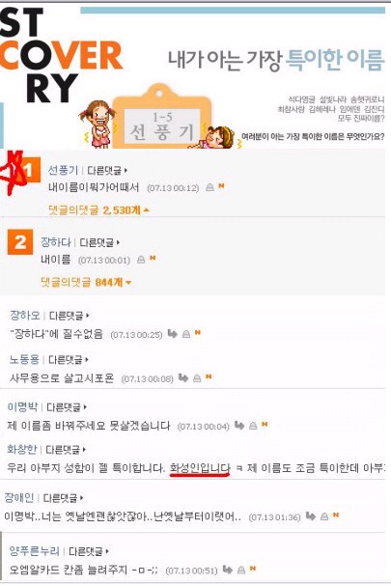Open the 장하다 username link
The height and width of the screenshot is (585, 391).
(x=56, y=242)
